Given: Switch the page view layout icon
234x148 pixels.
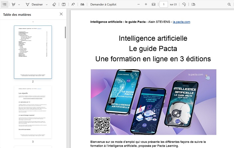Looking at the screenshot, I should (193, 4).
